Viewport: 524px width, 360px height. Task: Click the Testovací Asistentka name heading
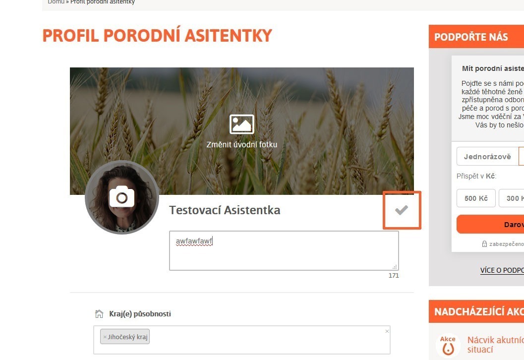[225, 210]
